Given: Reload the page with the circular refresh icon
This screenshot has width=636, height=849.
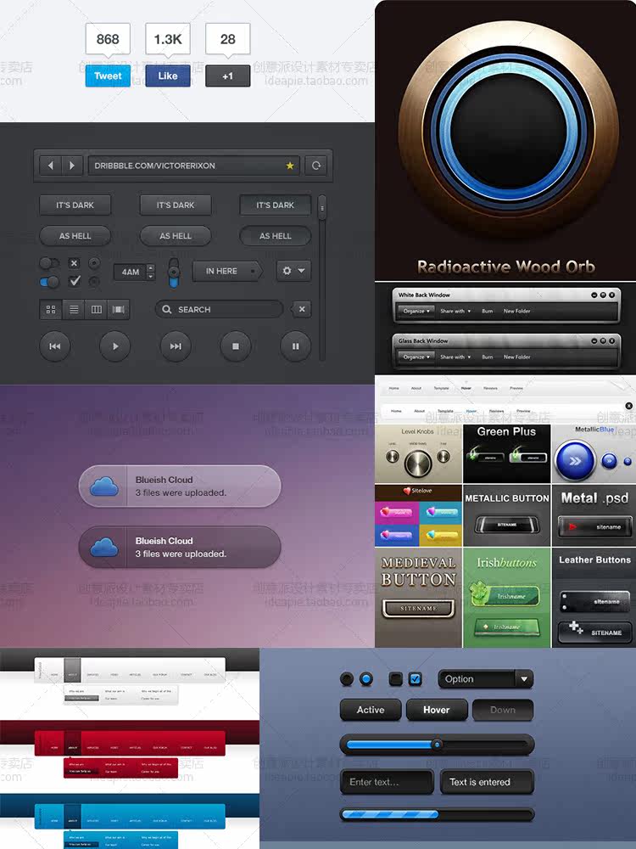Looking at the screenshot, I should click(316, 166).
